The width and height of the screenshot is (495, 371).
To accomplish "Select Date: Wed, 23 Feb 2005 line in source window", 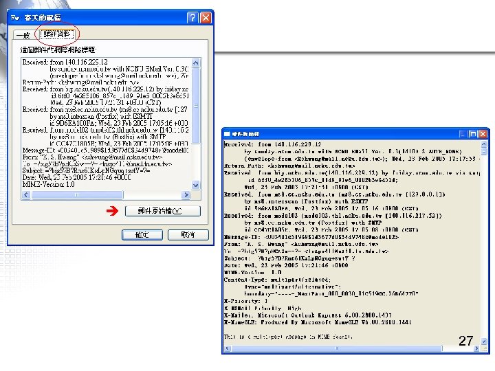I will click(x=286, y=265).
